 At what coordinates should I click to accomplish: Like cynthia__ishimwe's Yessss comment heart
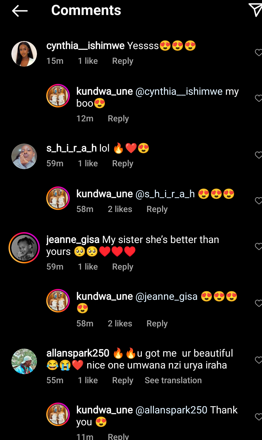click(x=258, y=52)
